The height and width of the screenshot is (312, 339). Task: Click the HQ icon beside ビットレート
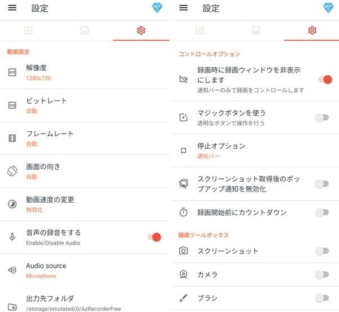pyautogui.click(x=12, y=105)
